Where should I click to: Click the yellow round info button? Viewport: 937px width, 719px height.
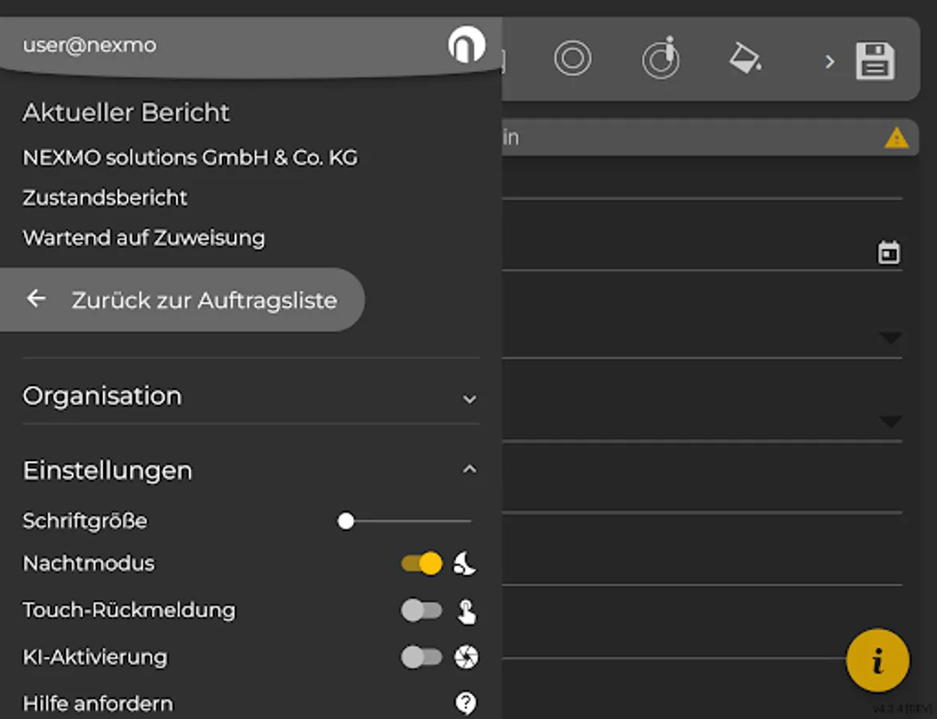(878, 661)
